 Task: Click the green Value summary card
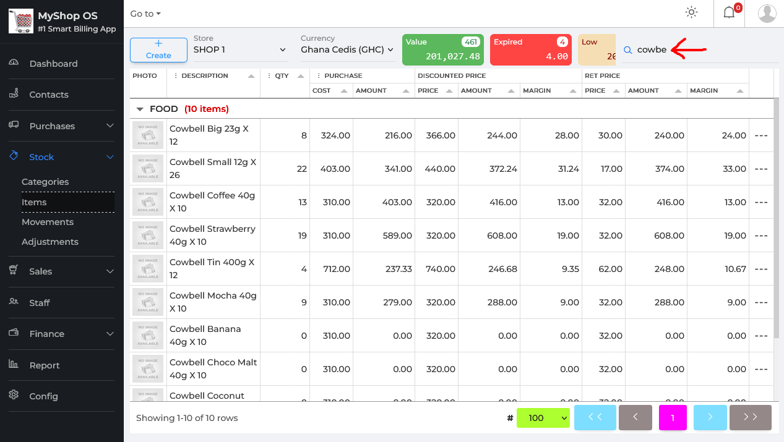[x=442, y=49]
